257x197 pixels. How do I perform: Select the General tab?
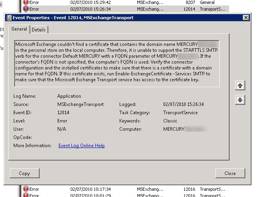tap(19, 29)
